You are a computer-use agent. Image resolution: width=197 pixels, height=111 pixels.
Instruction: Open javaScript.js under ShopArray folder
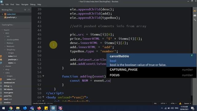13,60
